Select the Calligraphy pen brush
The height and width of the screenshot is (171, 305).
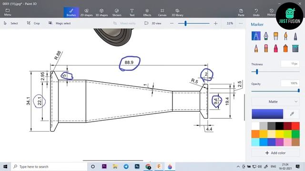coord(266,36)
